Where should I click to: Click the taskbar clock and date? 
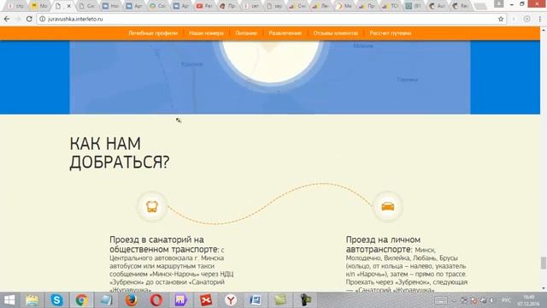528,300
